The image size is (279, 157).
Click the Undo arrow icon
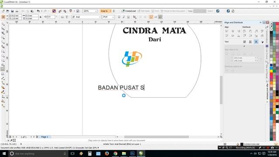[x=38, y=11]
